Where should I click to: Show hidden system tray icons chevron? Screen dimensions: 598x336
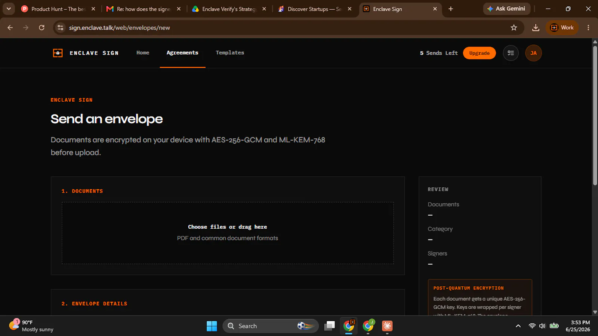click(518, 326)
